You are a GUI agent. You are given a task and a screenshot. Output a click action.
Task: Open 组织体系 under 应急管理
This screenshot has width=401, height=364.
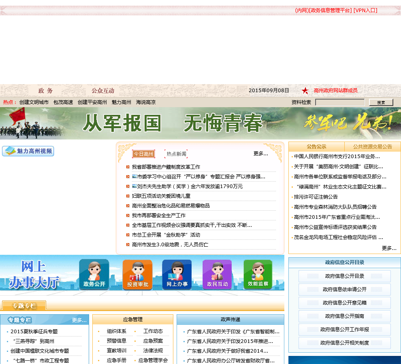click(x=116, y=331)
